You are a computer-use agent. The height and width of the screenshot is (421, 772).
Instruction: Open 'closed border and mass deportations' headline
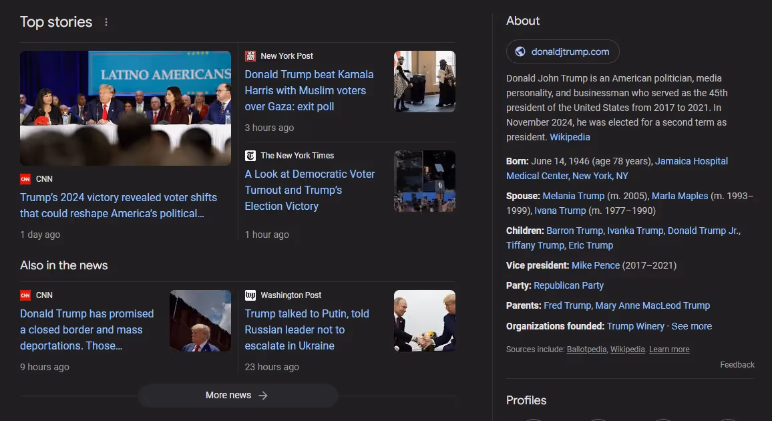point(87,330)
